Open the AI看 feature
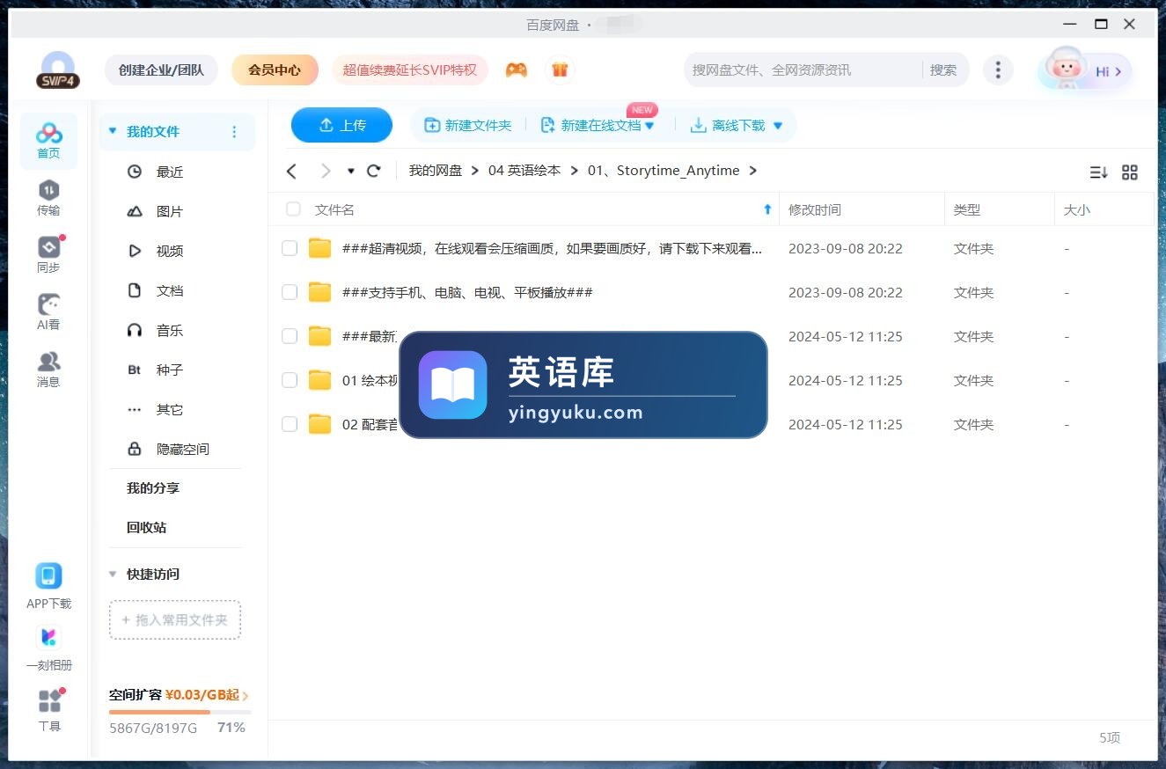The height and width of the screenshot is (769, 1166). coord(48,312)
